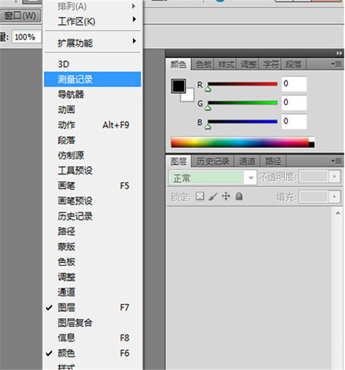345x370 pixels.
Task: Switch to the 路径 panel tab
Action: [x=273, y=161]
